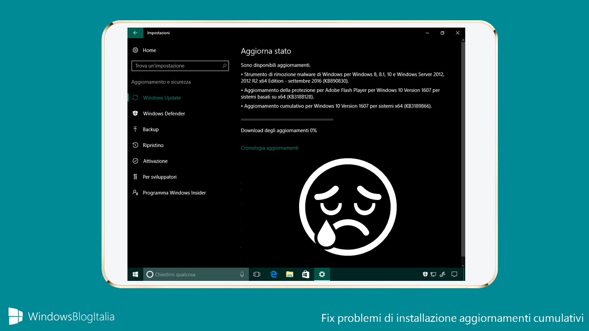Click network icon in system tray

(x=433, y=274)
